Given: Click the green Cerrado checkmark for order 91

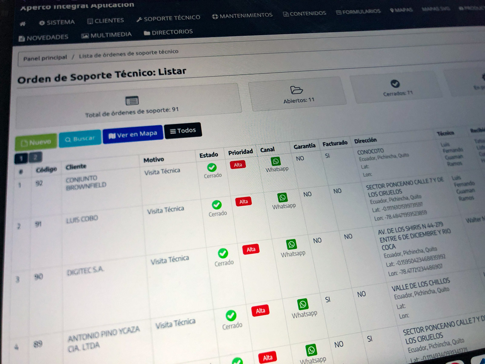Looking at the screenshot, I should point(216,205).
